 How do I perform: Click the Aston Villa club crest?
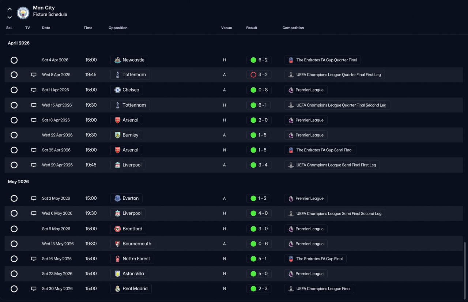pos(117,274)
